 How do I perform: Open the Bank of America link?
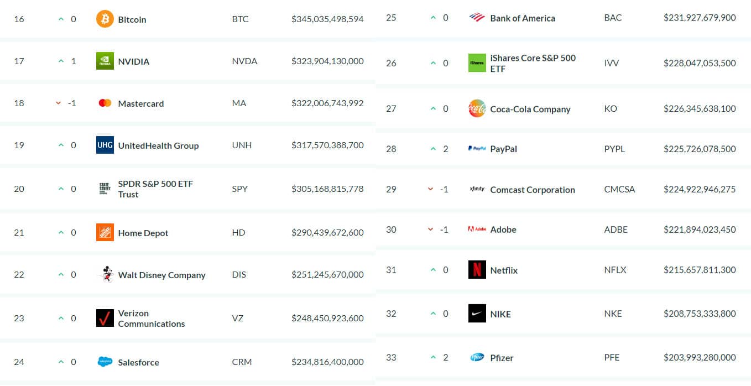tap(523, 18)
